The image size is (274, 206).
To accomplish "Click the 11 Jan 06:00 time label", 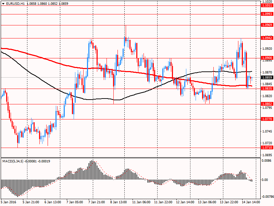I will click(141, 202).
